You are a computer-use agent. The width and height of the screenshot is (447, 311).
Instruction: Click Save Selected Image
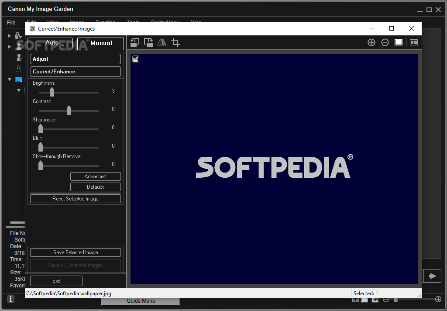tap(75, 252)
